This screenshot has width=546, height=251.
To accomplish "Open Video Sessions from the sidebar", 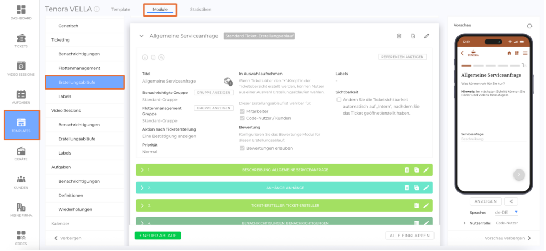I will pyautogui.click(x=21, y=69).
